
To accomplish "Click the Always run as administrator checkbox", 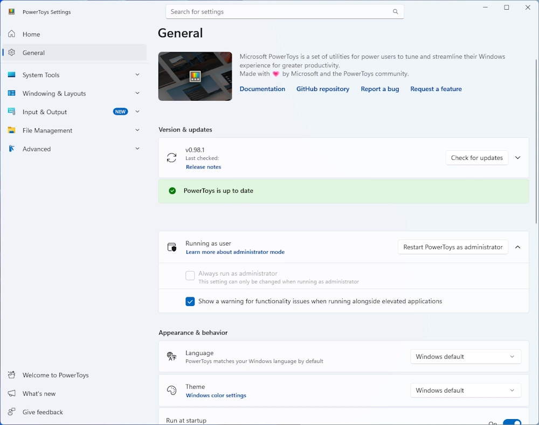I will (x=190, y=276).
